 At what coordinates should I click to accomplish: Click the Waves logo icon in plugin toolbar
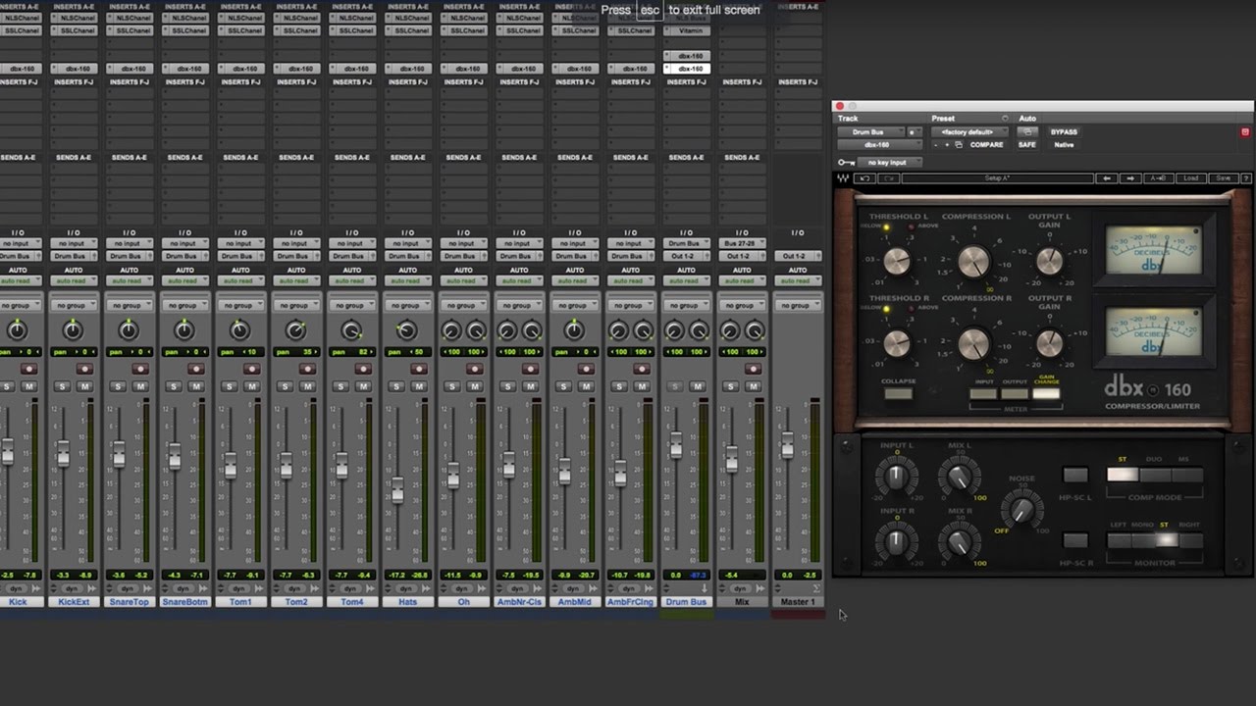pyautogui.click(x=842, y=178)
